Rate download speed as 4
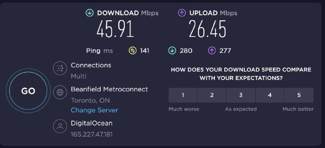Viewport: 325px width, 148px height. click(270, 95)
